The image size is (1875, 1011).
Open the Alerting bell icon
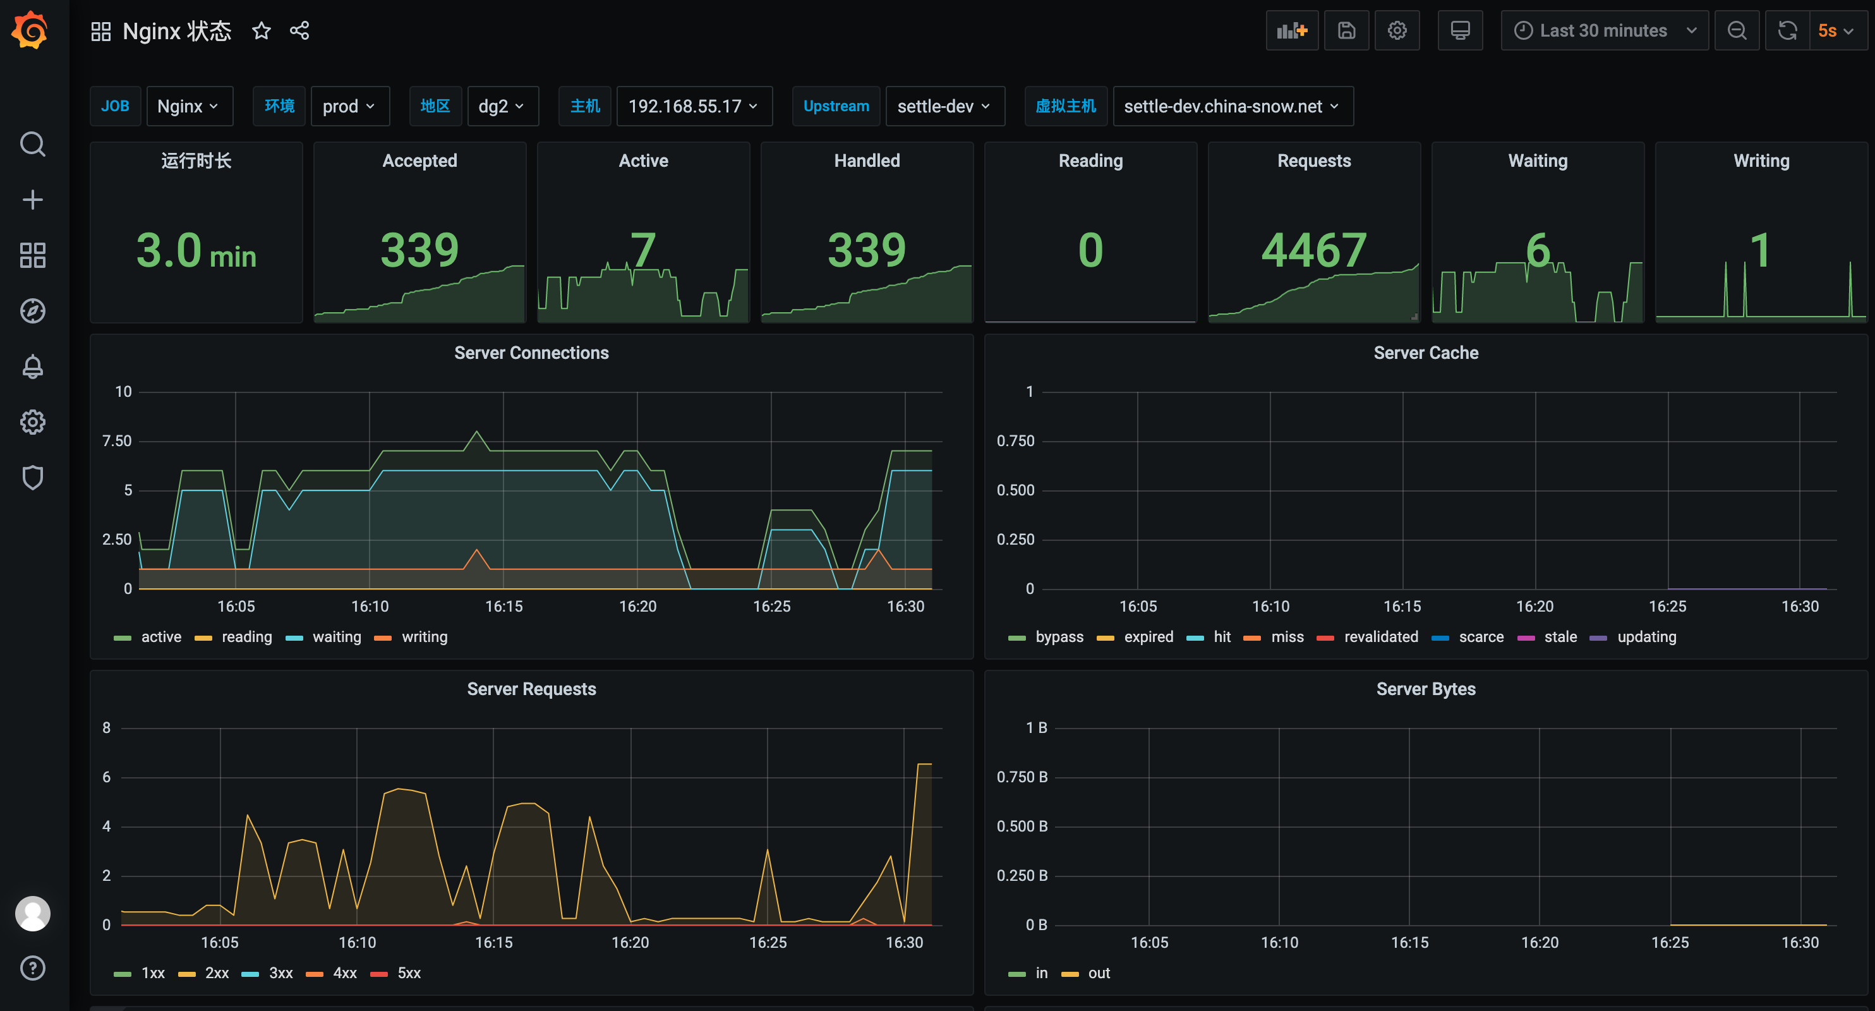point(33,366)
